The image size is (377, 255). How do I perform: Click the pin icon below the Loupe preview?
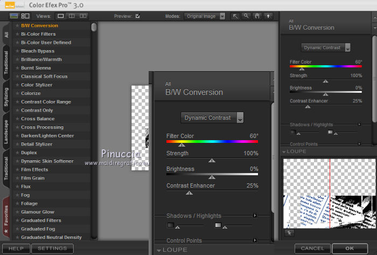point(289,233)
